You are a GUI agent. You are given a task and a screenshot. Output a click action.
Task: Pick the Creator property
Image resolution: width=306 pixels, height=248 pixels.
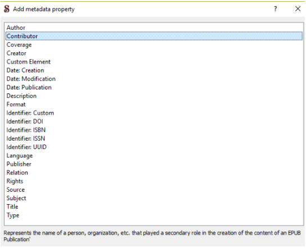click(154, 53)
